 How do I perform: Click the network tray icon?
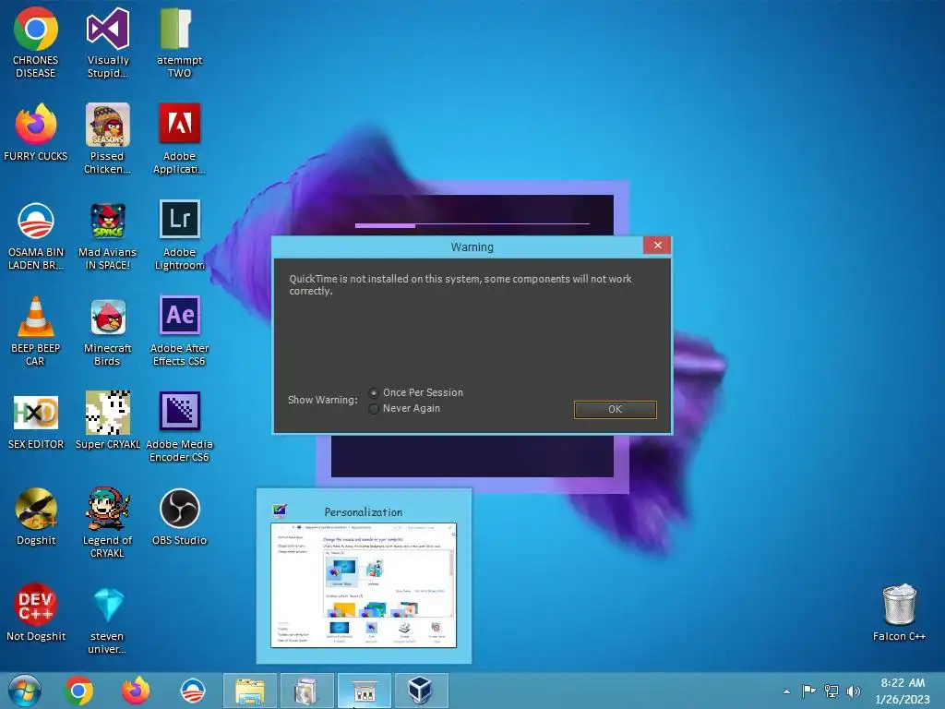[x=831, y=691]
